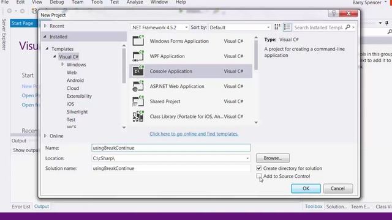Click the template tree scroll down arrow
Screen dimensions: 392x220
click(x=124, y=128)
